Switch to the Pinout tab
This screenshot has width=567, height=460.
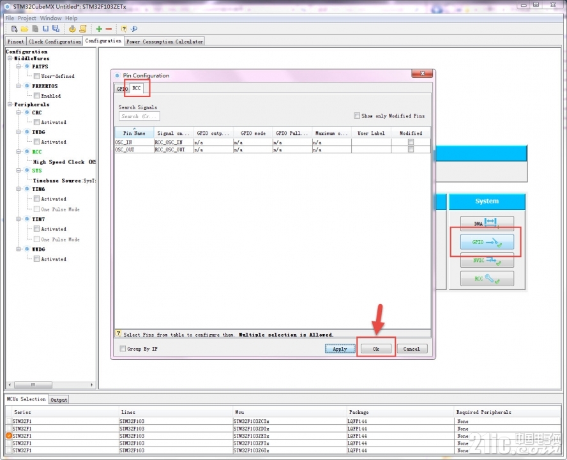pyautogui.click(x=15, y=42)
